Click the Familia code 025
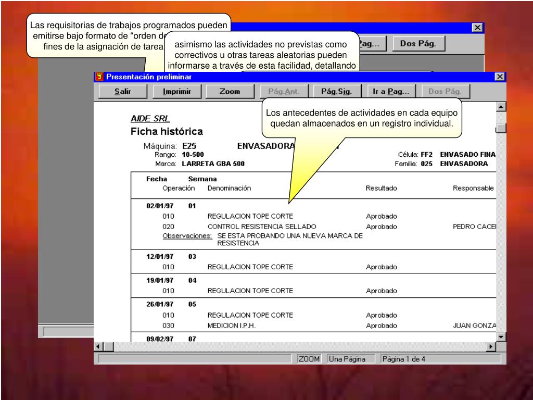Screen dimensions: 533x400 (x=427, y=164)
